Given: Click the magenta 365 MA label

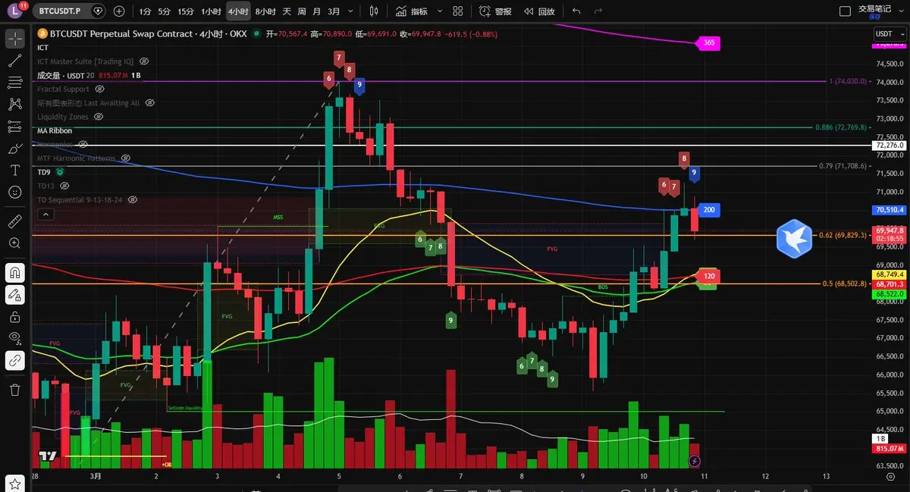Looking at the screenshot, I should pos(709,42).
